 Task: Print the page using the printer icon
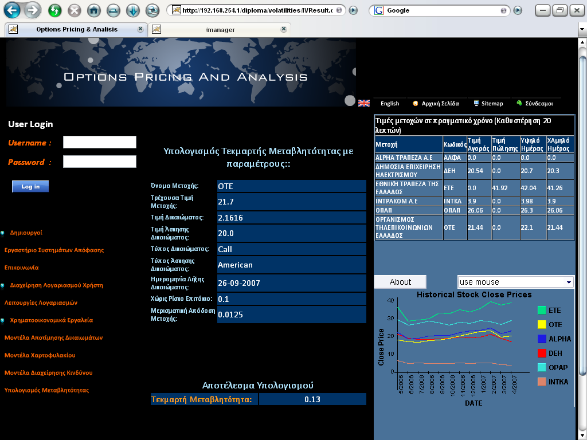point(113,10)
